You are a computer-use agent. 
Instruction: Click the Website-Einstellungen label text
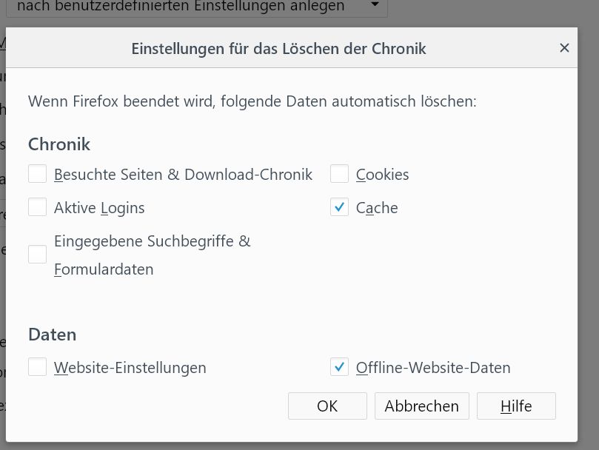point(130,367)
